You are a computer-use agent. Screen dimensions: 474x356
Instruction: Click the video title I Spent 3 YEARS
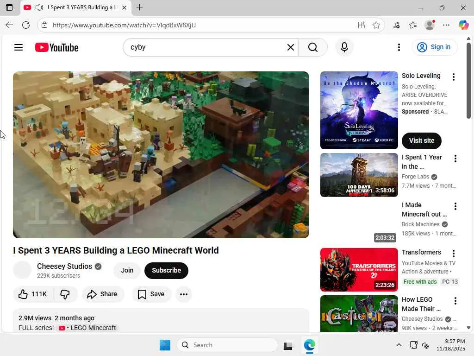tap(116, 250)
